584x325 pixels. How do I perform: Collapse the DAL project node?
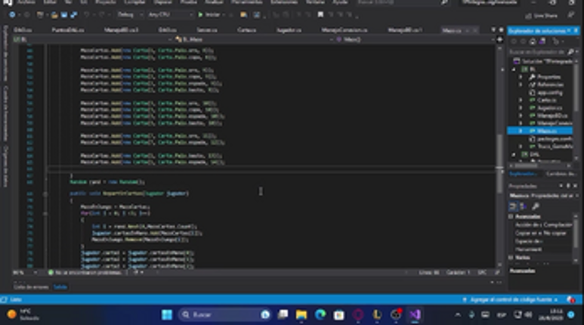tap(514, 154)
